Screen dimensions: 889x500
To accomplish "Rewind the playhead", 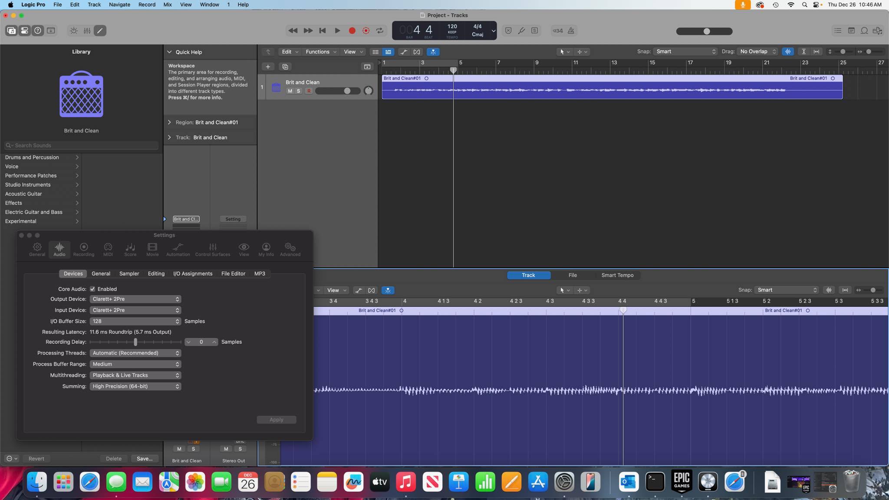I will (x=293, y=31).
